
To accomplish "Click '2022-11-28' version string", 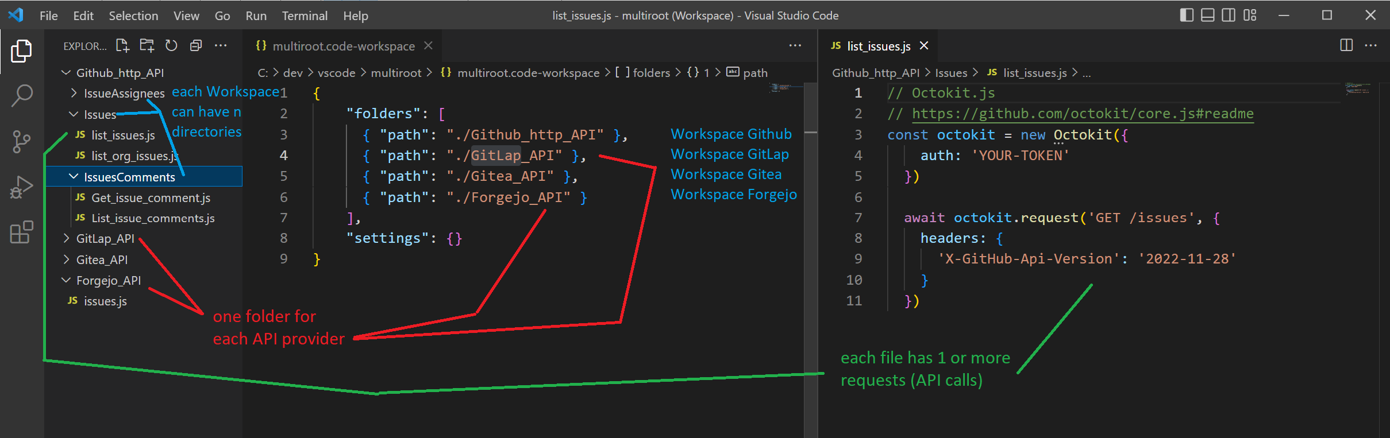I will [1187, 259].
